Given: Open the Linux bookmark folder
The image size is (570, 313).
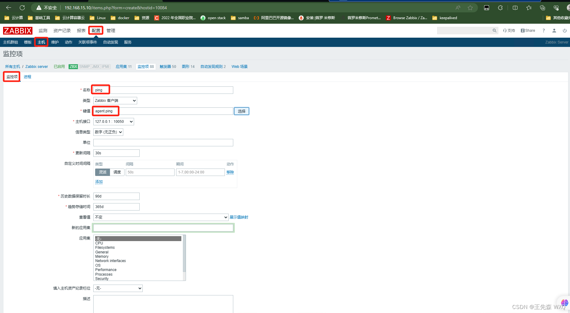Looking at the screenshot, I should click(98, 18).
